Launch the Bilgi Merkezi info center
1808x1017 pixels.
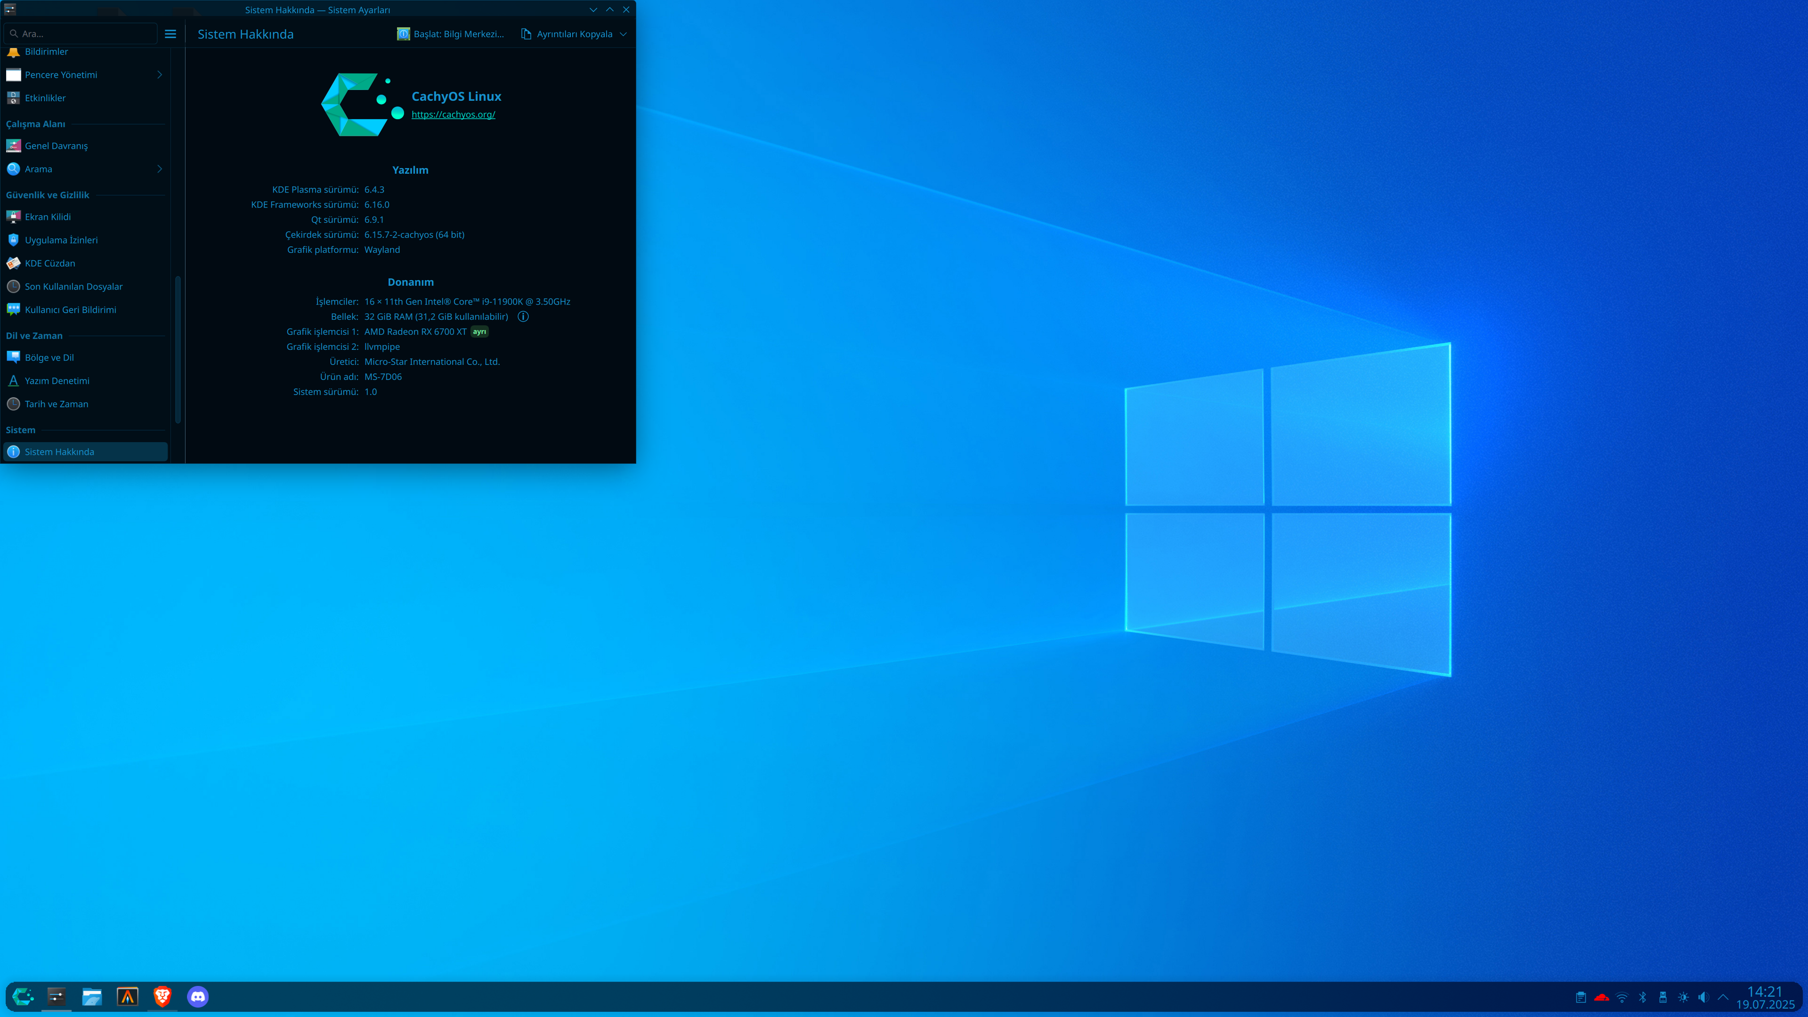click(451, 34)
